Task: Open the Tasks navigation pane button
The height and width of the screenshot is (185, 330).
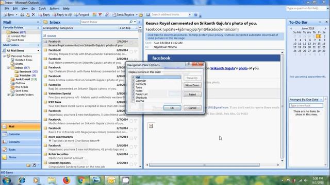Action: (x=21, y=150)
